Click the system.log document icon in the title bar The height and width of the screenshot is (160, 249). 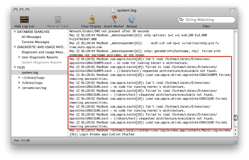[114, 10]
